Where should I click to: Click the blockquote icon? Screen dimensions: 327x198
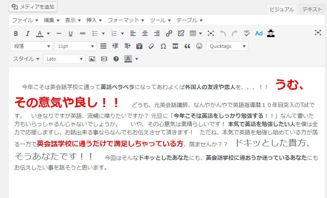[x=187, y=46]
